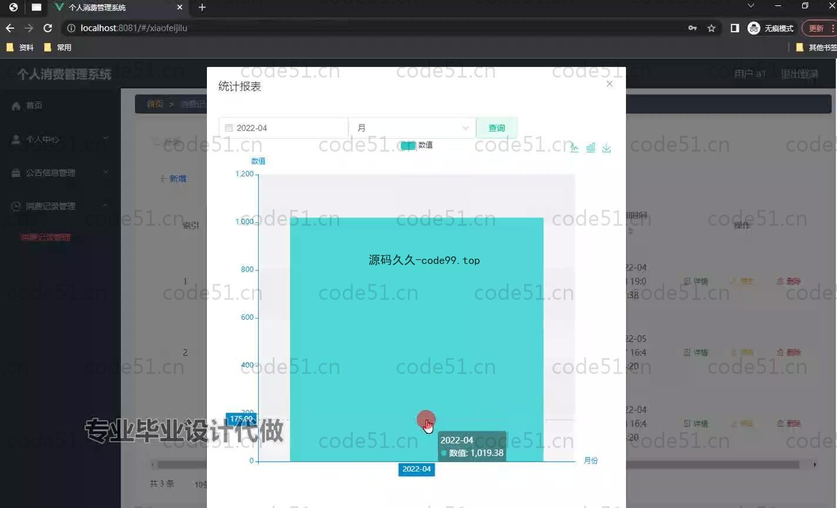Click 删除 for row 2
This screenshot has width=837, height=508.
[x=789, y=352]
